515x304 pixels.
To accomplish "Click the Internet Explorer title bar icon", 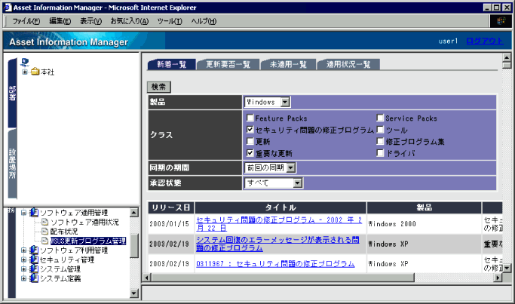I will tap(8, 8).
